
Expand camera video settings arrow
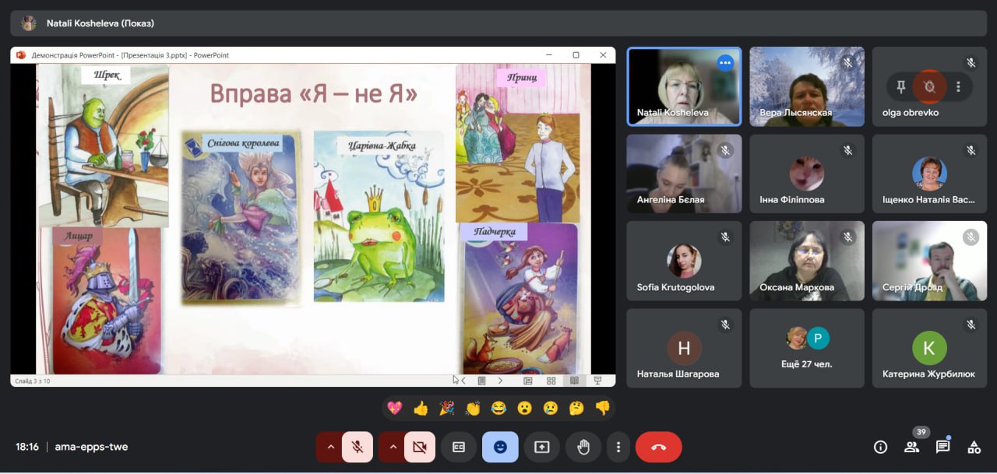pyautogui.click(x=393, y=447)
